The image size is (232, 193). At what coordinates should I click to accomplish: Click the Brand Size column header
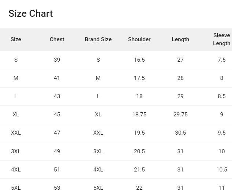pyautogui.click(x=98, y=39)
